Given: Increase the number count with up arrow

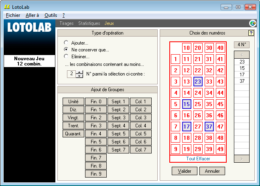Looking at the screenshot, I should [x=79, y=72].
